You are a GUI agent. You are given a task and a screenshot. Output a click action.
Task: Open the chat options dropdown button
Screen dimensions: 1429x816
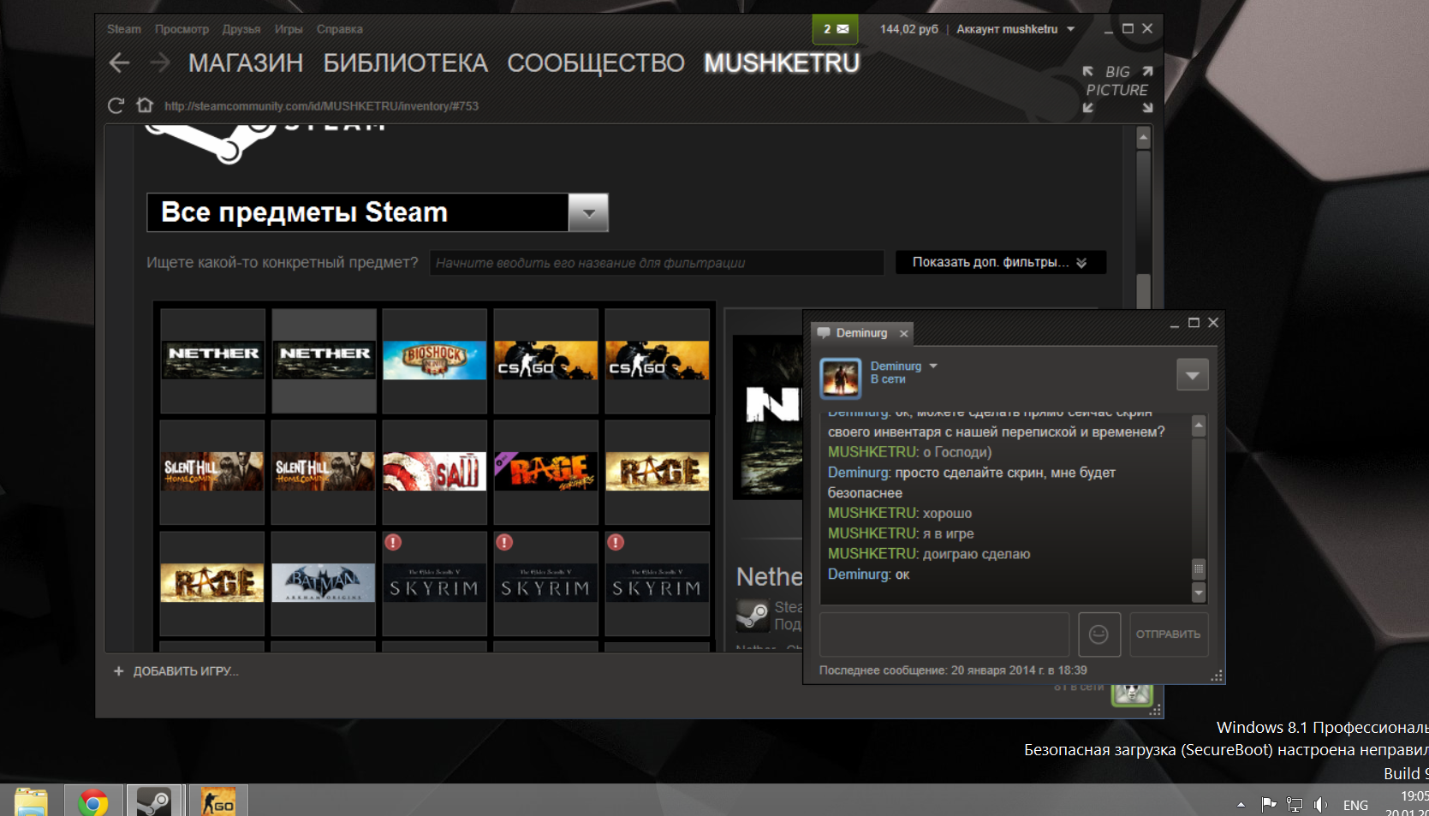(x=1193, y=375)
